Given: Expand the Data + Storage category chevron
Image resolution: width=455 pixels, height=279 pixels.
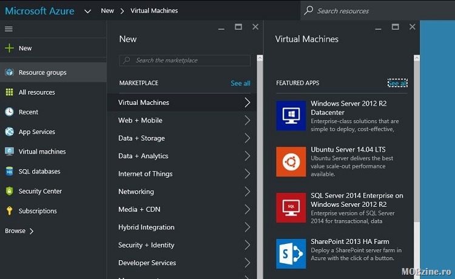Looking at the screenshot, I should (x=247, y=138).
